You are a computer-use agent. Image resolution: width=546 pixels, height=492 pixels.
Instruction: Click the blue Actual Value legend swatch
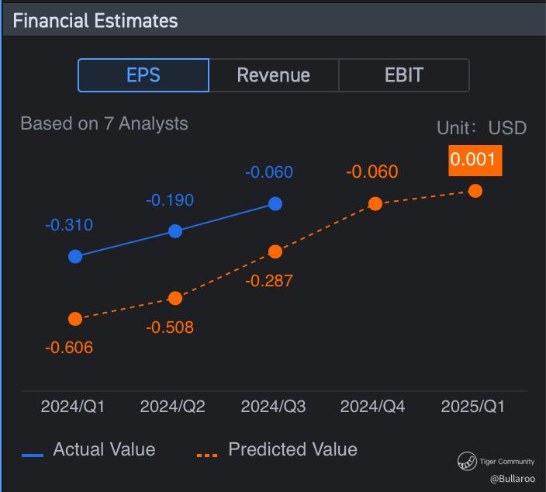[33, 456]
